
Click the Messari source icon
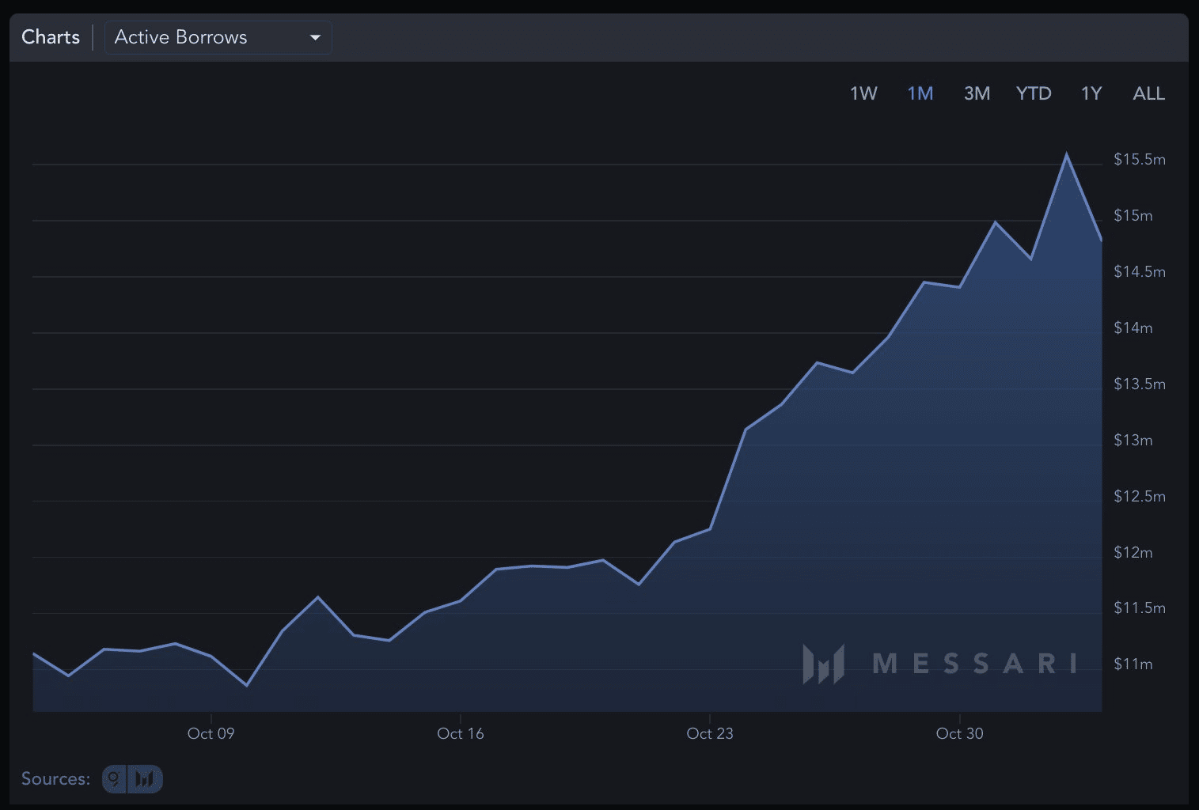point(146,779)
